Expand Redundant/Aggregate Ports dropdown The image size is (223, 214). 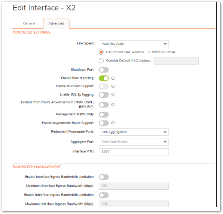pyautogui.click(x=134, y=132)
